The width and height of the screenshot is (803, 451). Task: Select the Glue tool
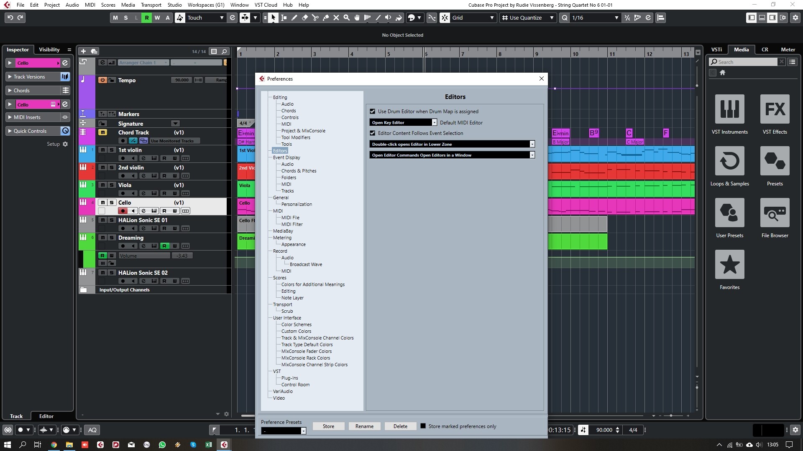point(326,18)
